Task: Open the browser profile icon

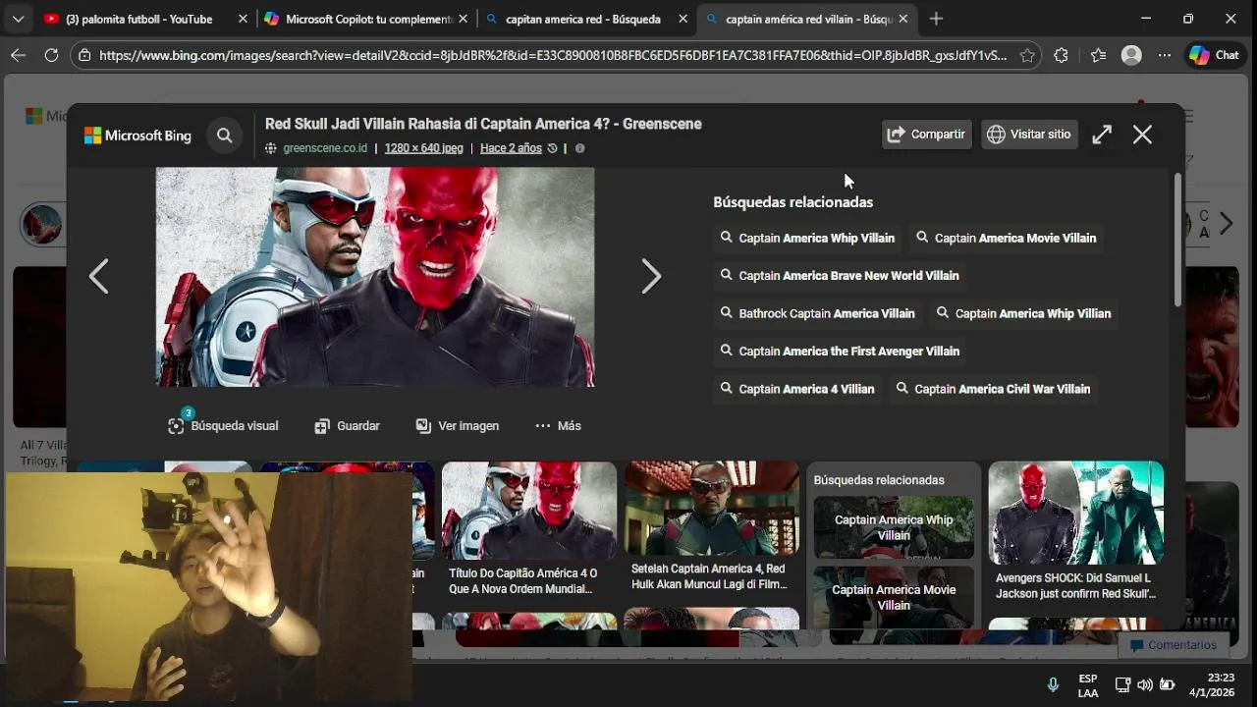Action: tap(1131, 55)
